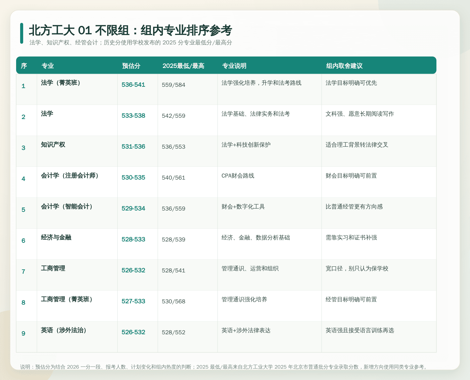This screenshot has width=470, height=380.
Task: Click description 法学+科技创新保护
Action: point(246,145)
